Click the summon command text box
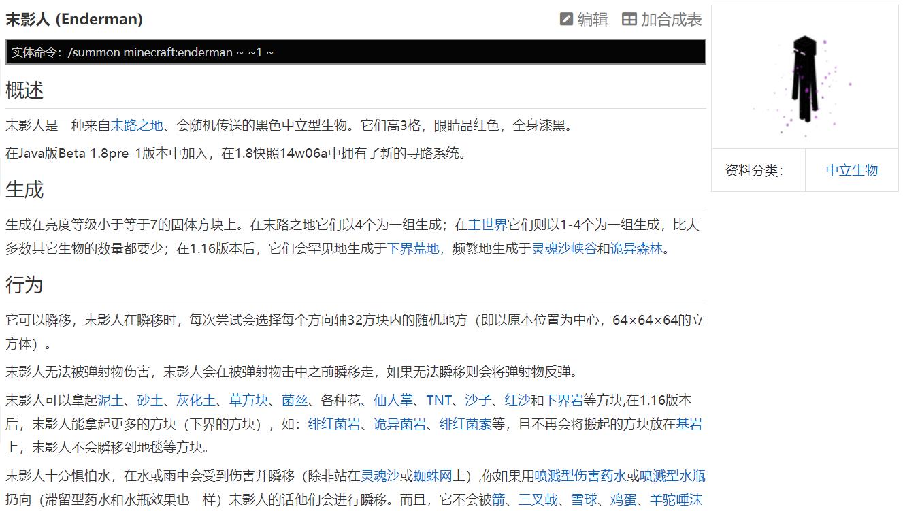The height and width of the screenshot is (511, 903). tap(356, 52)
